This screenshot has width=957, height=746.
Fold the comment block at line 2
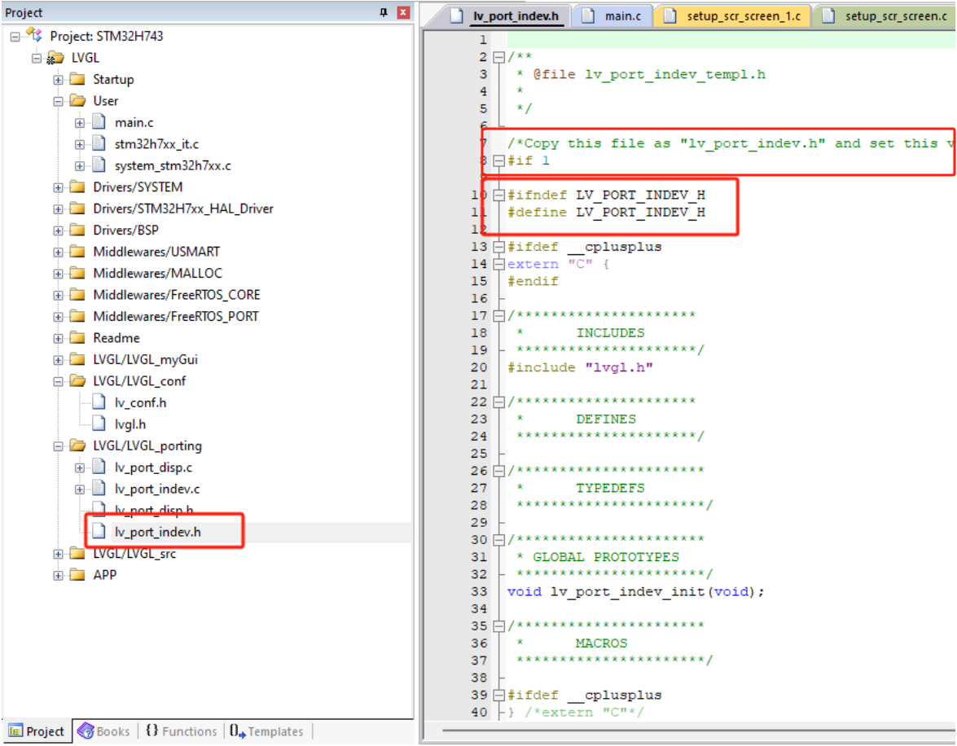(x=498, y=57)
